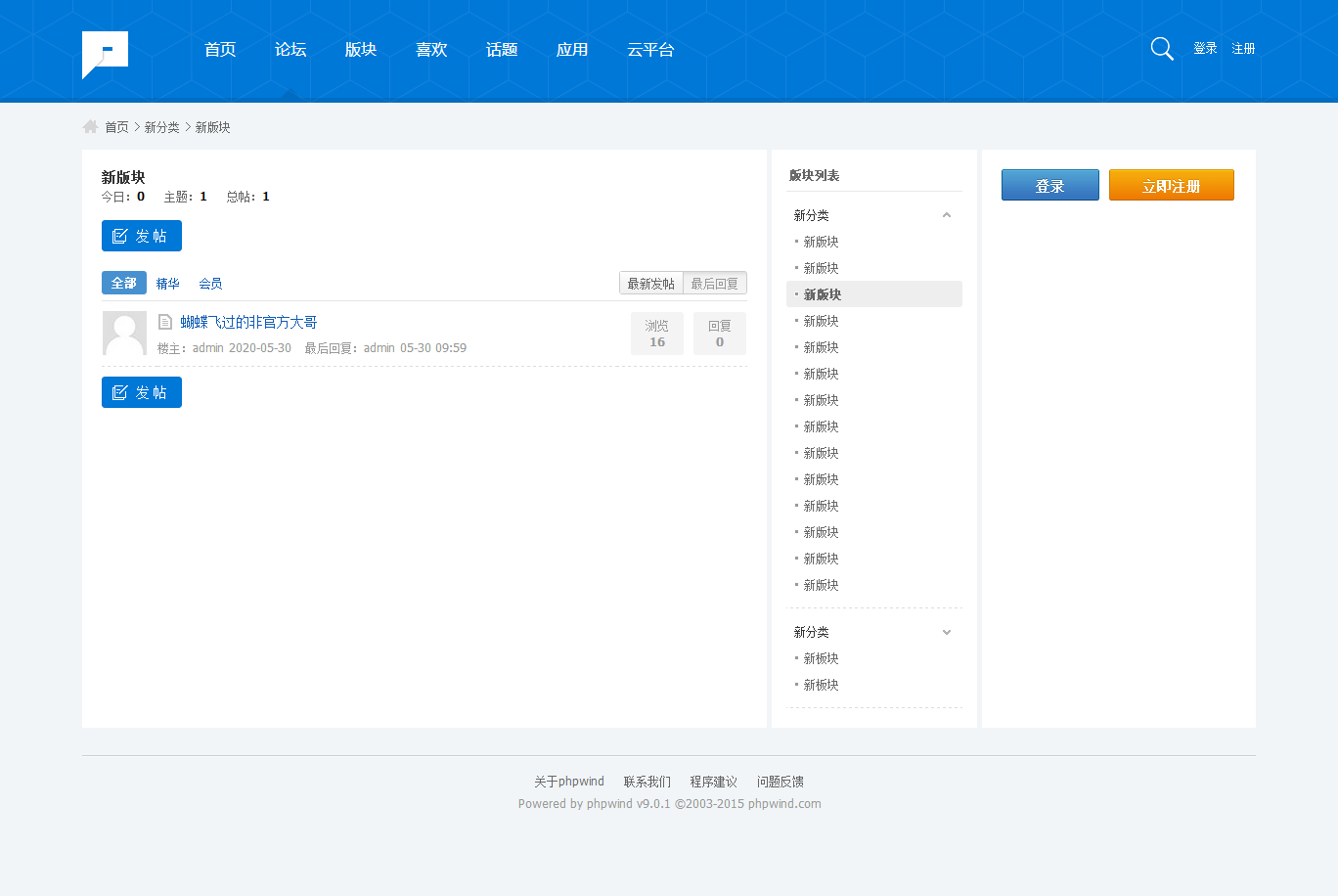Open 版块 in top navigation

[361, 50]
